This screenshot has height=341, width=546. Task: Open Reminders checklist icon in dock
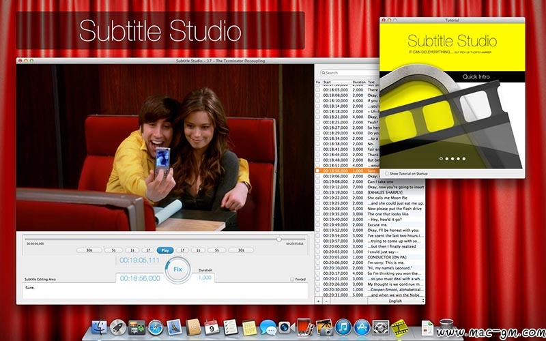[x=231, y=327]
